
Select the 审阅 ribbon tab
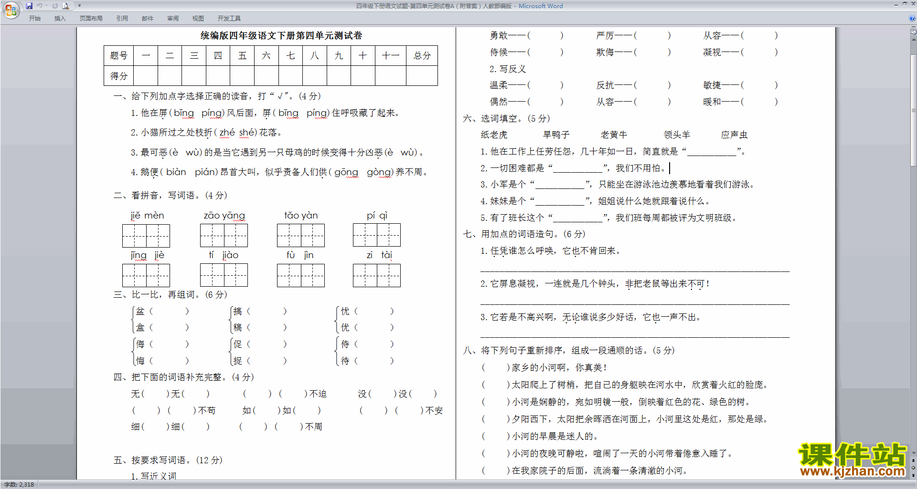pyautogui.click(x=172, y=19)
